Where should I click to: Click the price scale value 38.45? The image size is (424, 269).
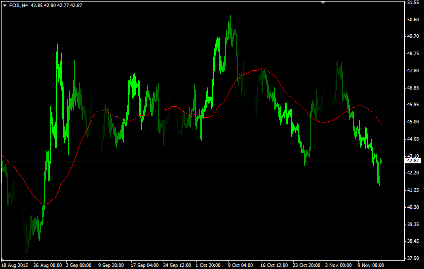pyautogui.click(x=413, y=241)
